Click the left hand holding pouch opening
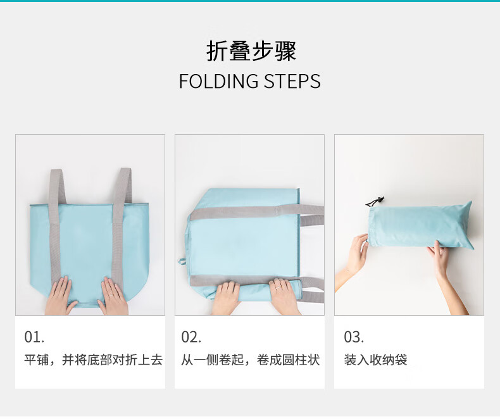 pyautogui.click(x=354, y=258)
